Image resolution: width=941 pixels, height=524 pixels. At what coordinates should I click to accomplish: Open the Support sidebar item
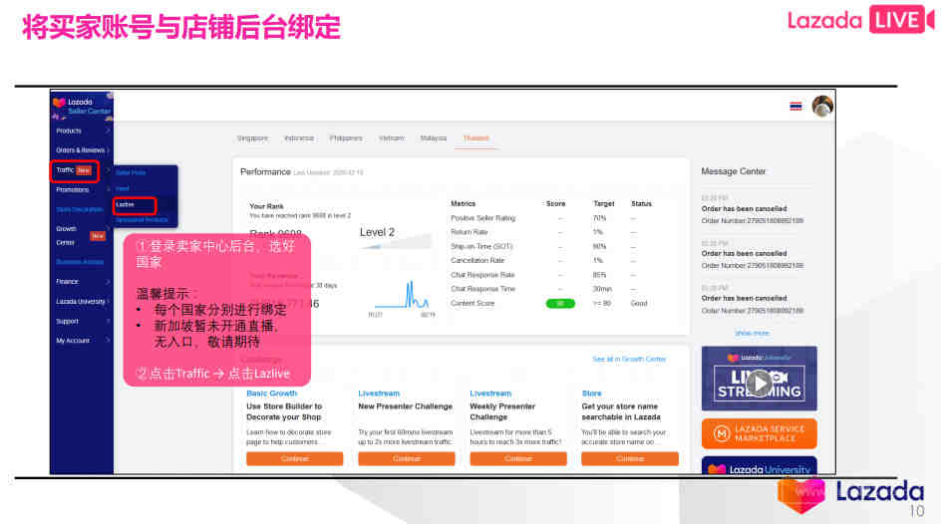pos(67,322)
